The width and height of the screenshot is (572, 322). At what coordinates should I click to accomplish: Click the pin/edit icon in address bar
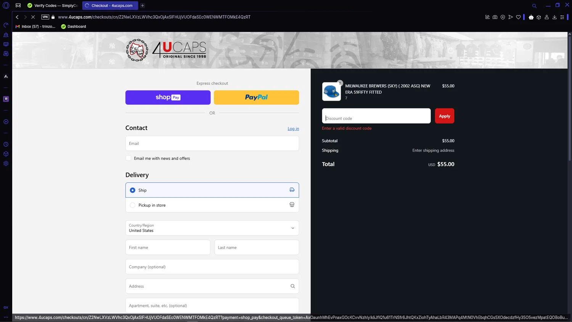[x=487, y=17]
